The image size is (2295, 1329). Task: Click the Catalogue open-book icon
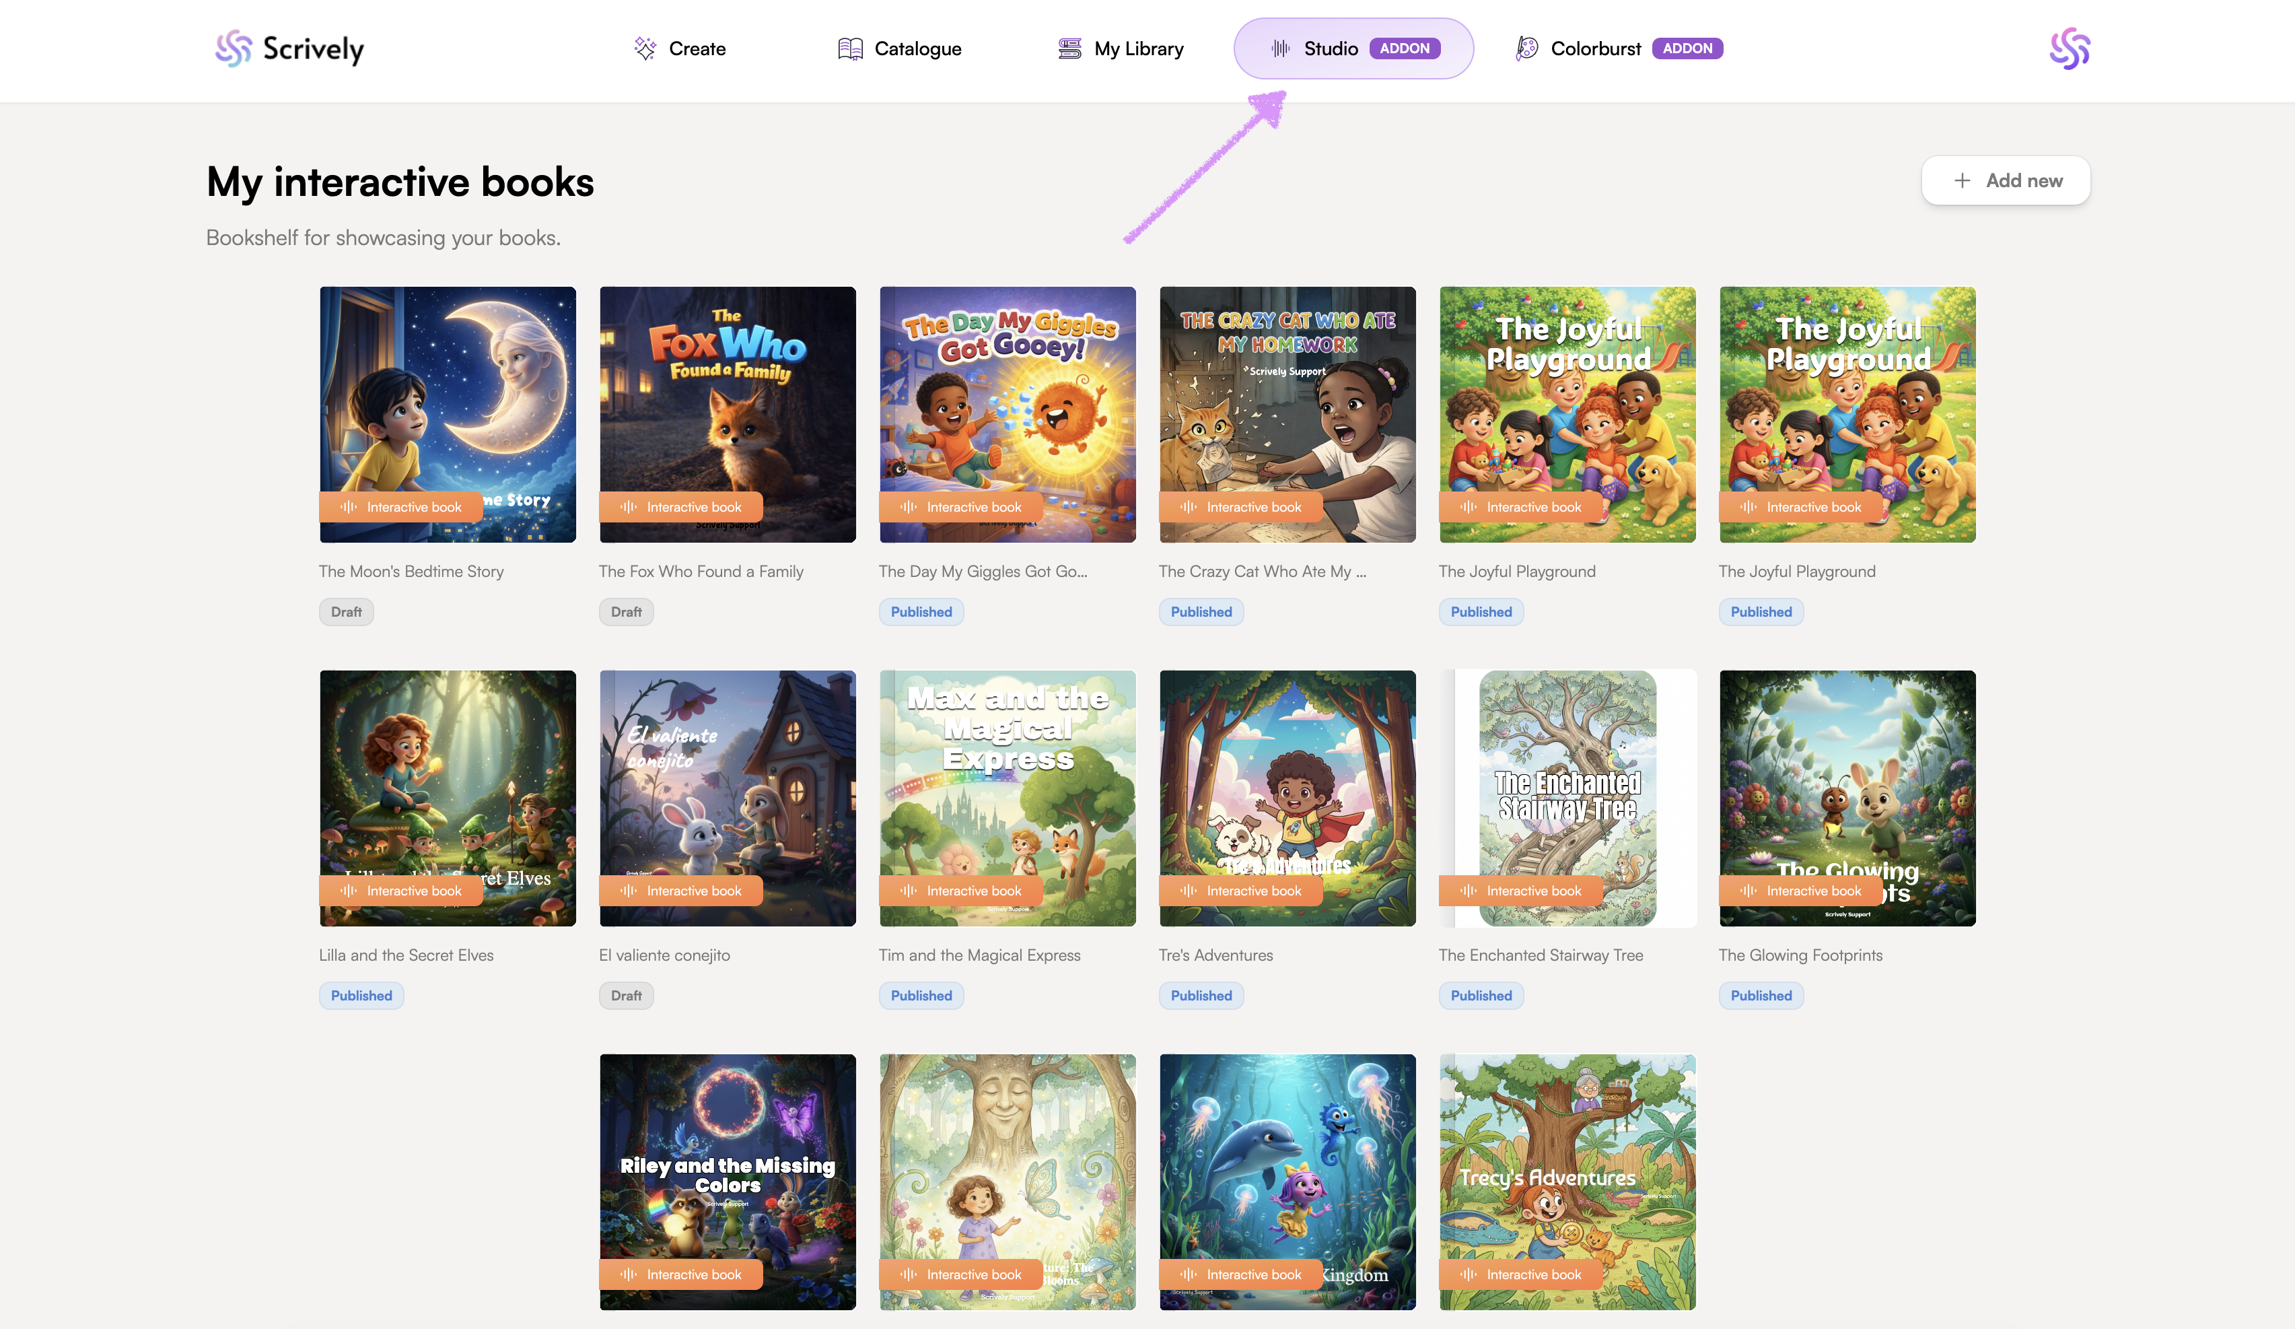[850, 48]
